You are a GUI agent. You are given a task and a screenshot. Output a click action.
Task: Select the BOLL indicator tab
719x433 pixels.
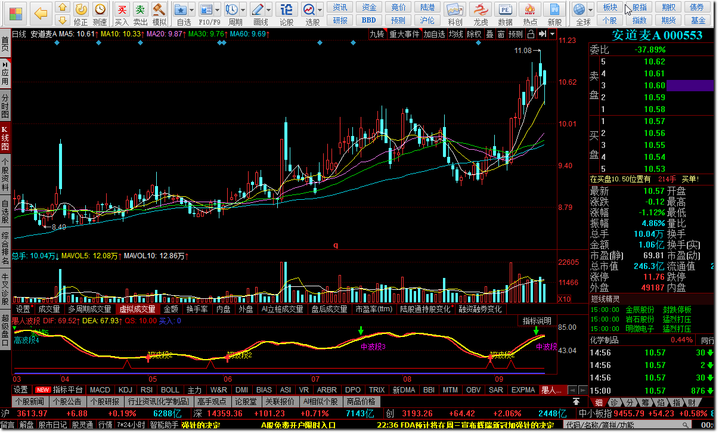tap(170, 390)
